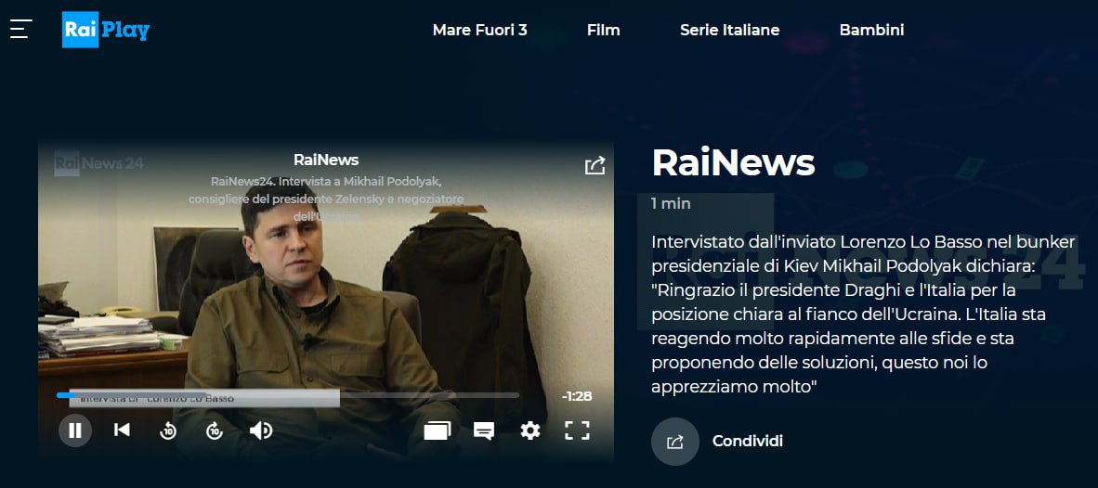The width and height of the screenshot is (1098, 488).
Task: Rewind the video by 10 seconds
Action: 168,430
